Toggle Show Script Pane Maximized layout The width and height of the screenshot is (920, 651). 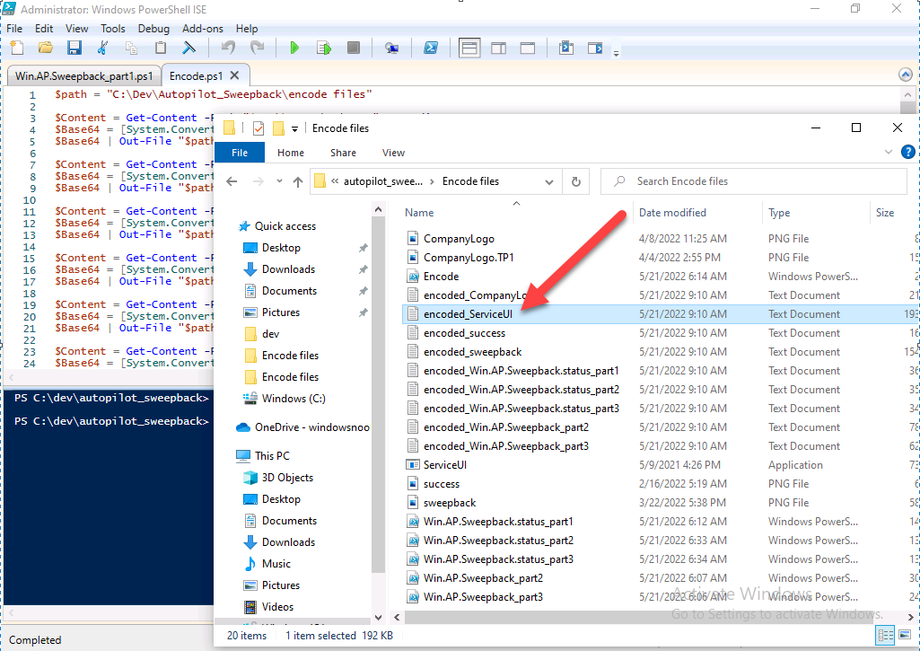click(528, 48)
